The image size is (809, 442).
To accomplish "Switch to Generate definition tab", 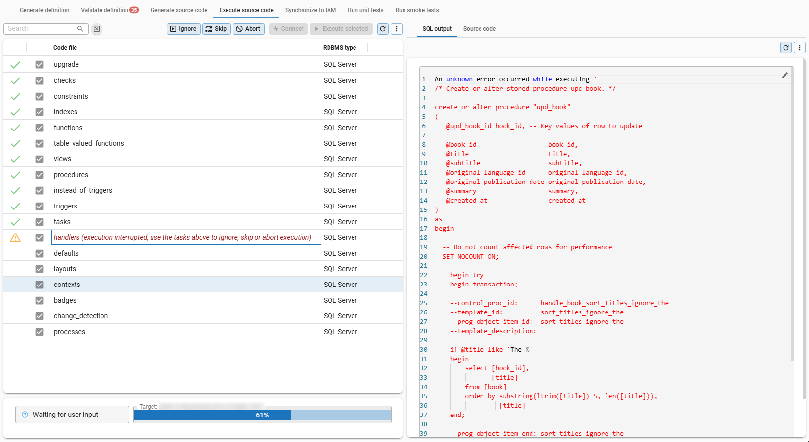I will tap(44, 10).
